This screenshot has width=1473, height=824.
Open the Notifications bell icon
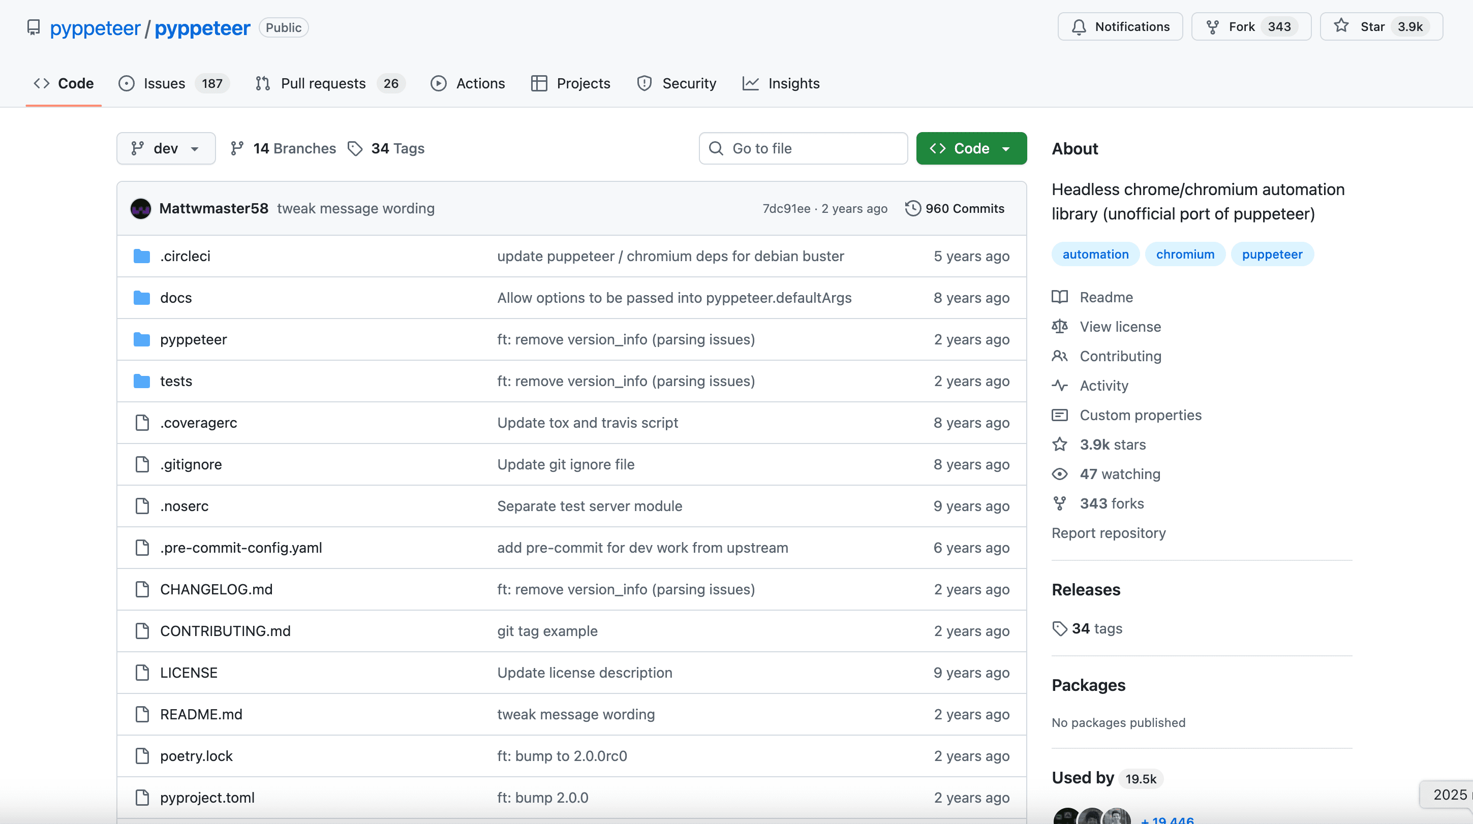click(x=1080, y=26)
